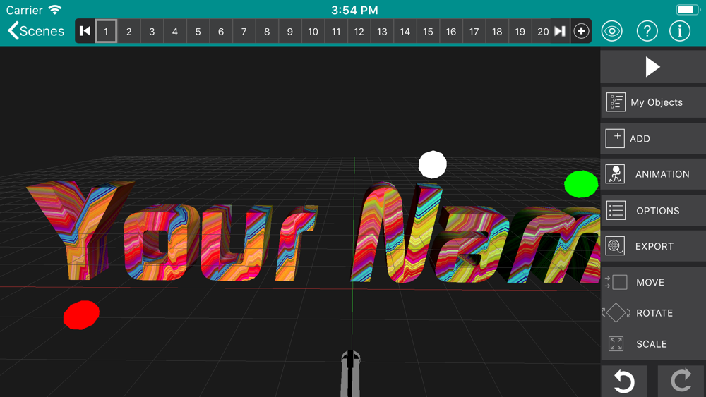Toggle the eye visibility icon

(x=612, y=31)
